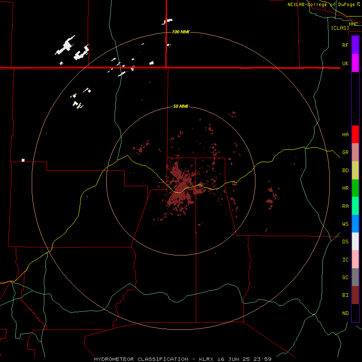Click the "RF" legend label

point(345,45)
